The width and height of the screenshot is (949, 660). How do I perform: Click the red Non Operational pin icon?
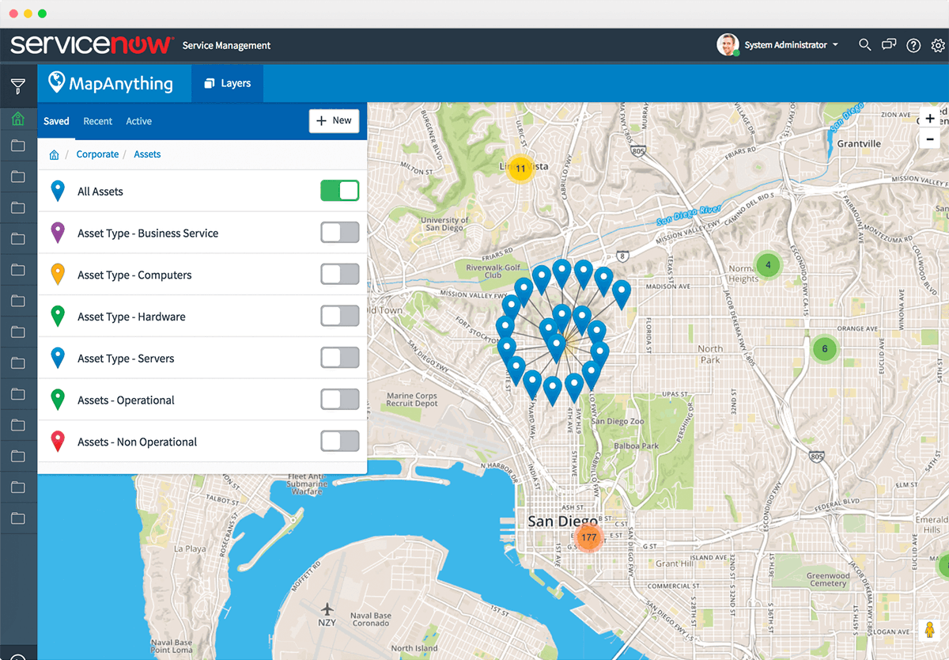(x=58, y=442)
